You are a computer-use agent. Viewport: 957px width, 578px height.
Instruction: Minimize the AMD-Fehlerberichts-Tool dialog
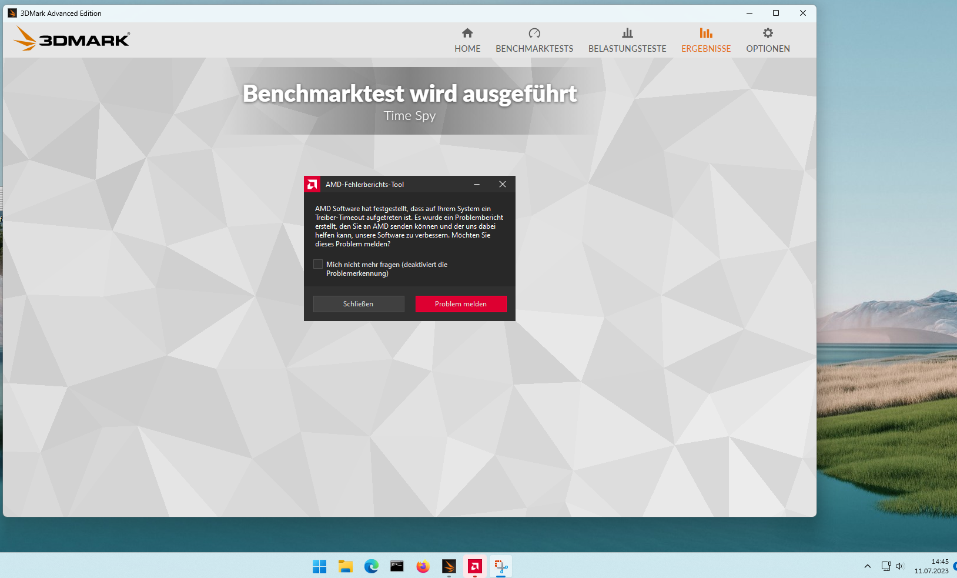[x=477, y=185]
